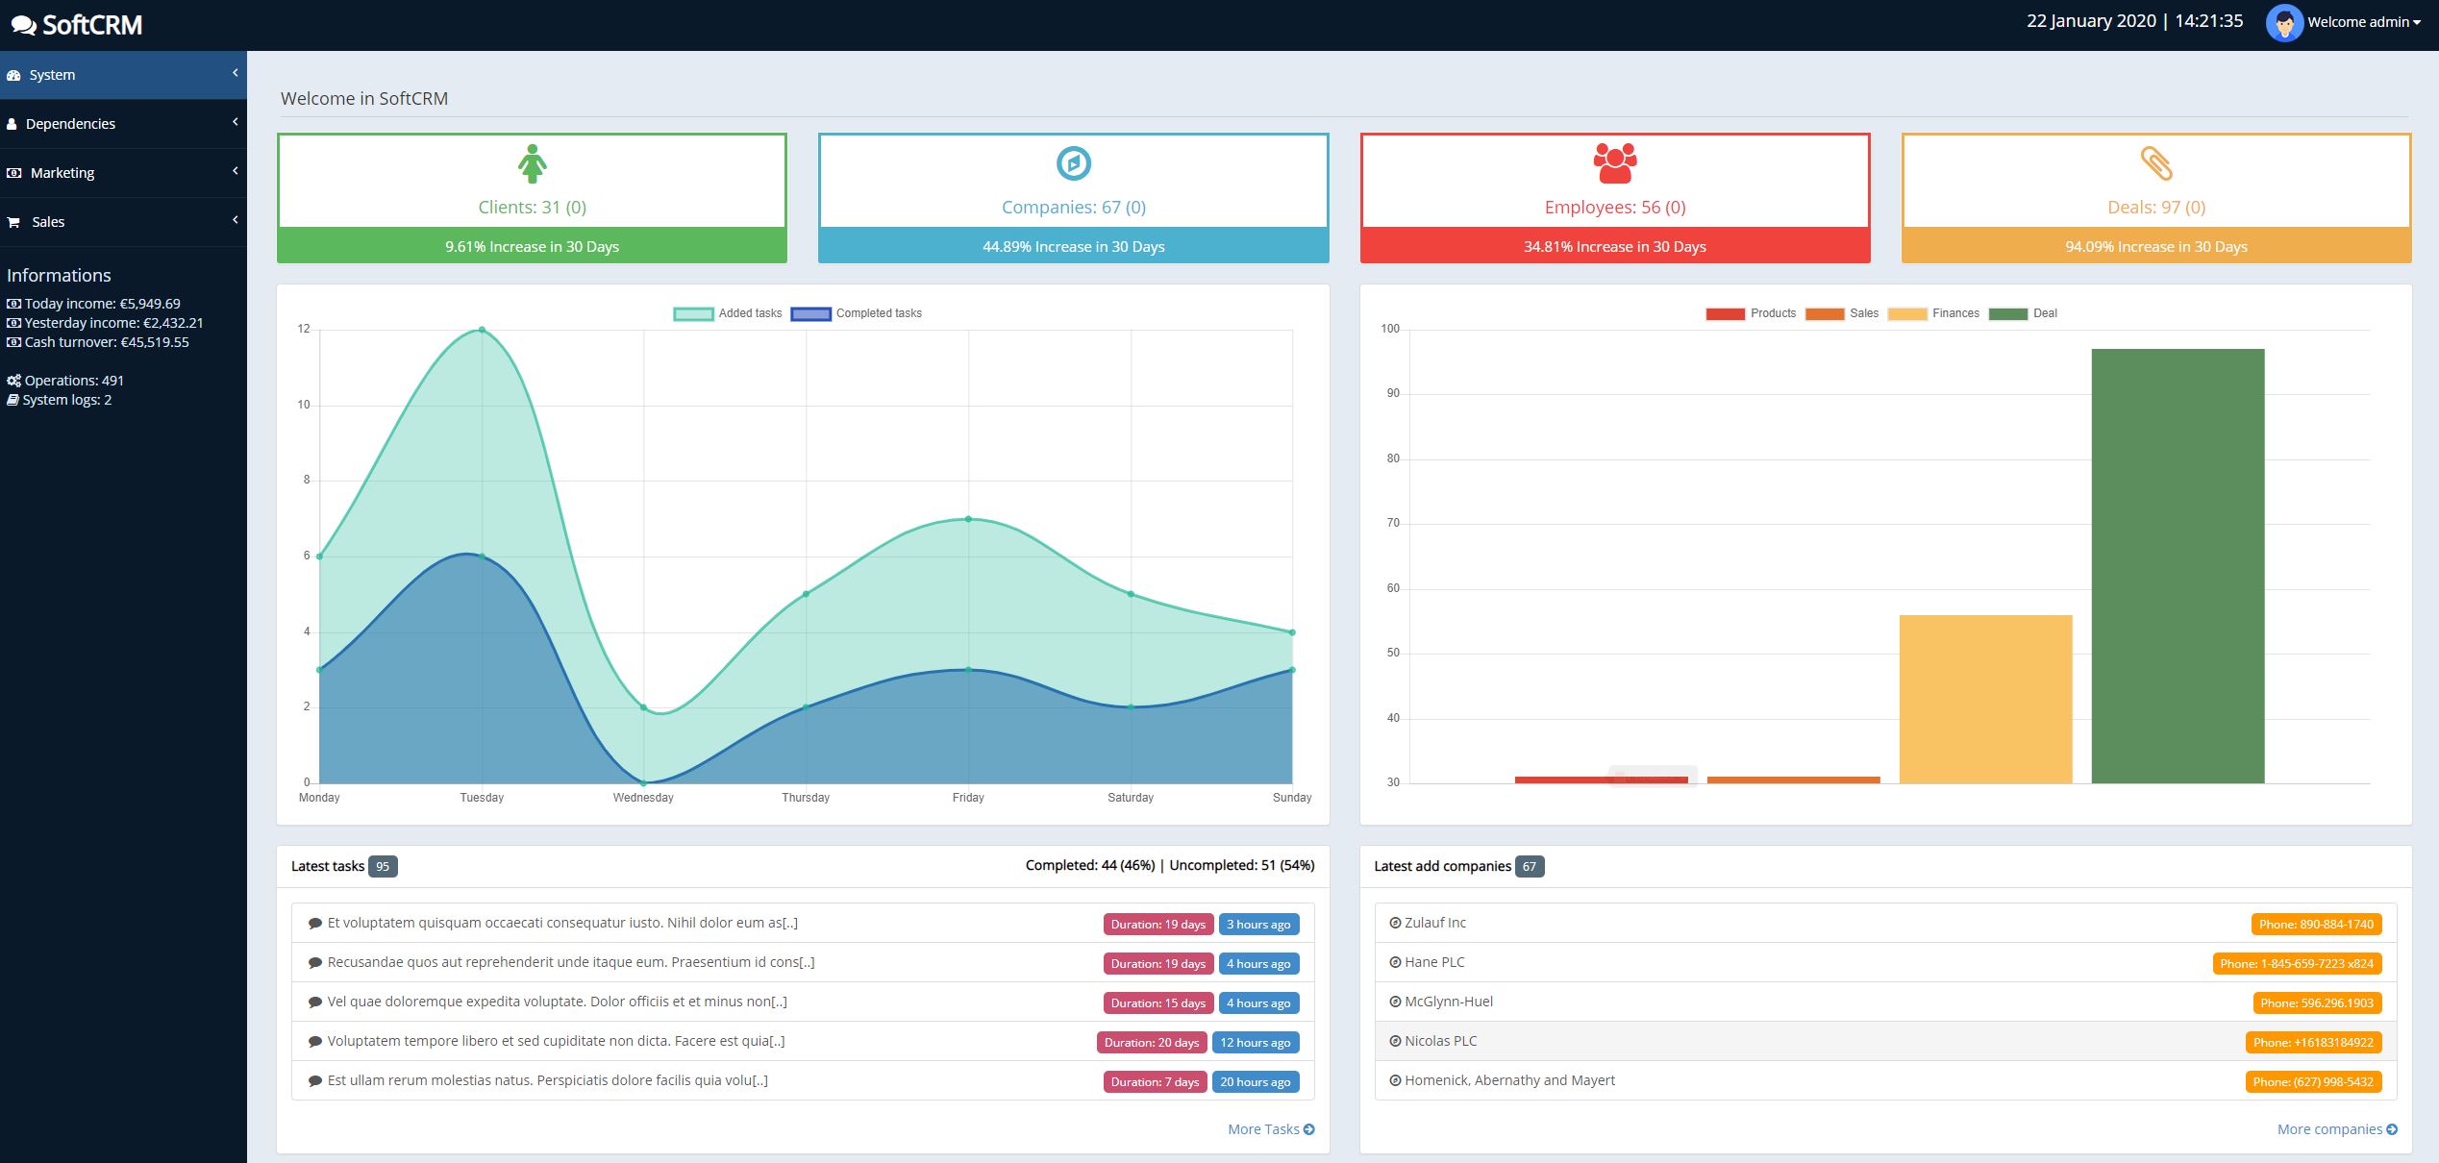Click the System dashboard icon in sidebar
Screen dimensions: 2439x1163
pos(13,75)
